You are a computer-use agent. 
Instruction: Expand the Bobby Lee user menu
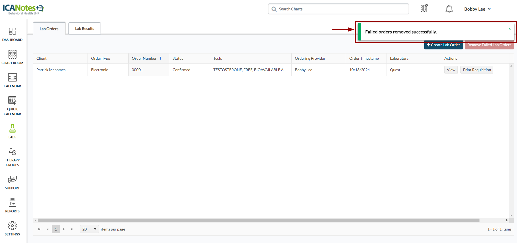[477, 9]
